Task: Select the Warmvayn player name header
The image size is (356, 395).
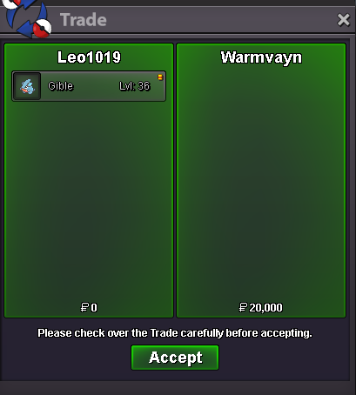Action: (261, 57)
